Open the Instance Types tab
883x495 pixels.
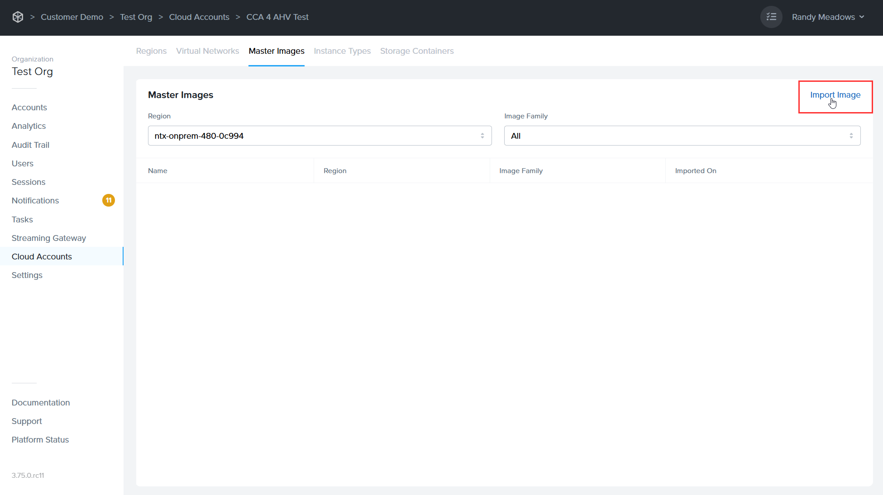tap(342, 51)
